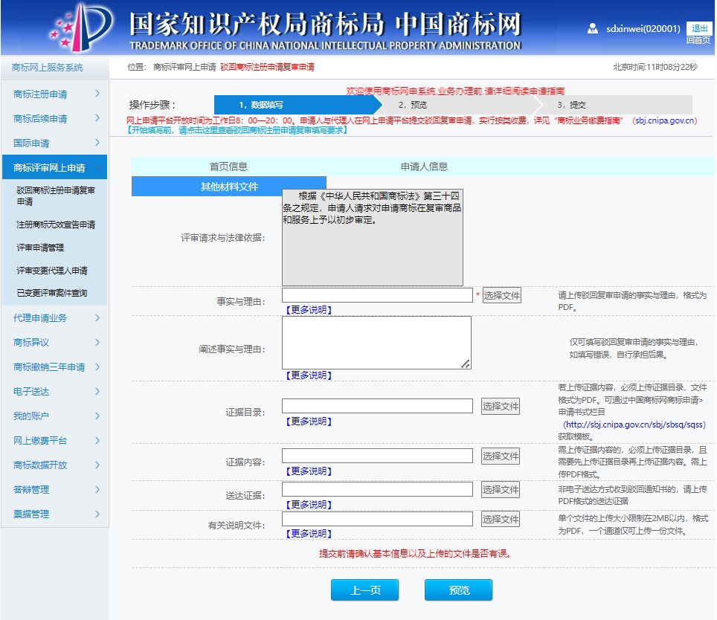Viewport: 717px width, 620px height.
Task: Choose file for 有关说明文件
Action: click(501, 519)
